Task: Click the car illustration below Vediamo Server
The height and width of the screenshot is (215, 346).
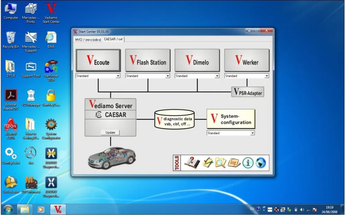Action: [112, 158]
